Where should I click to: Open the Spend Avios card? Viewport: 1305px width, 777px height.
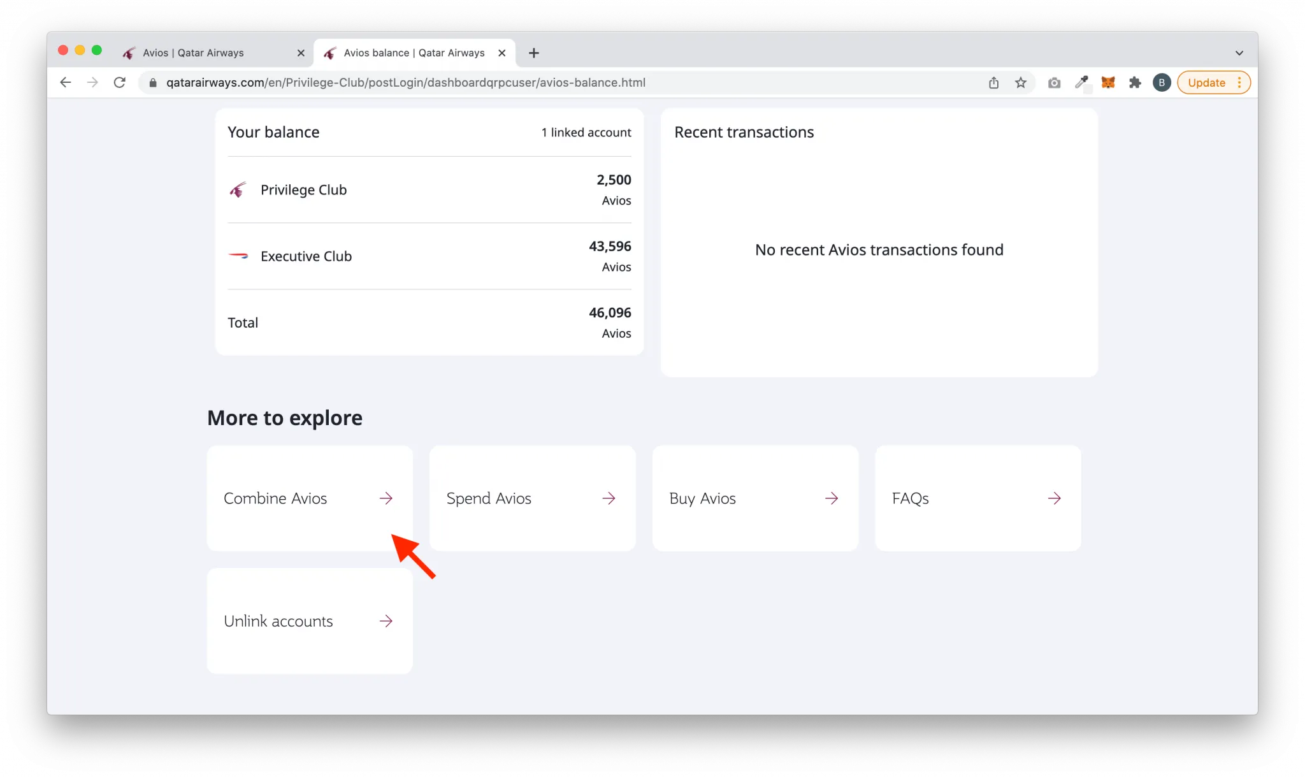(x=533, y=498)
